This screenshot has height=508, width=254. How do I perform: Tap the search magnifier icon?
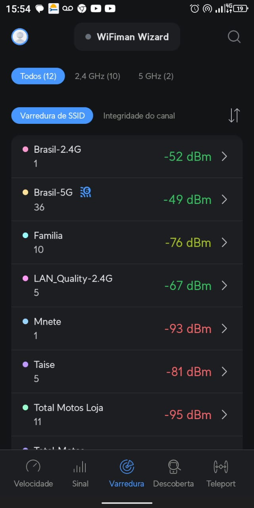(234, 37)
